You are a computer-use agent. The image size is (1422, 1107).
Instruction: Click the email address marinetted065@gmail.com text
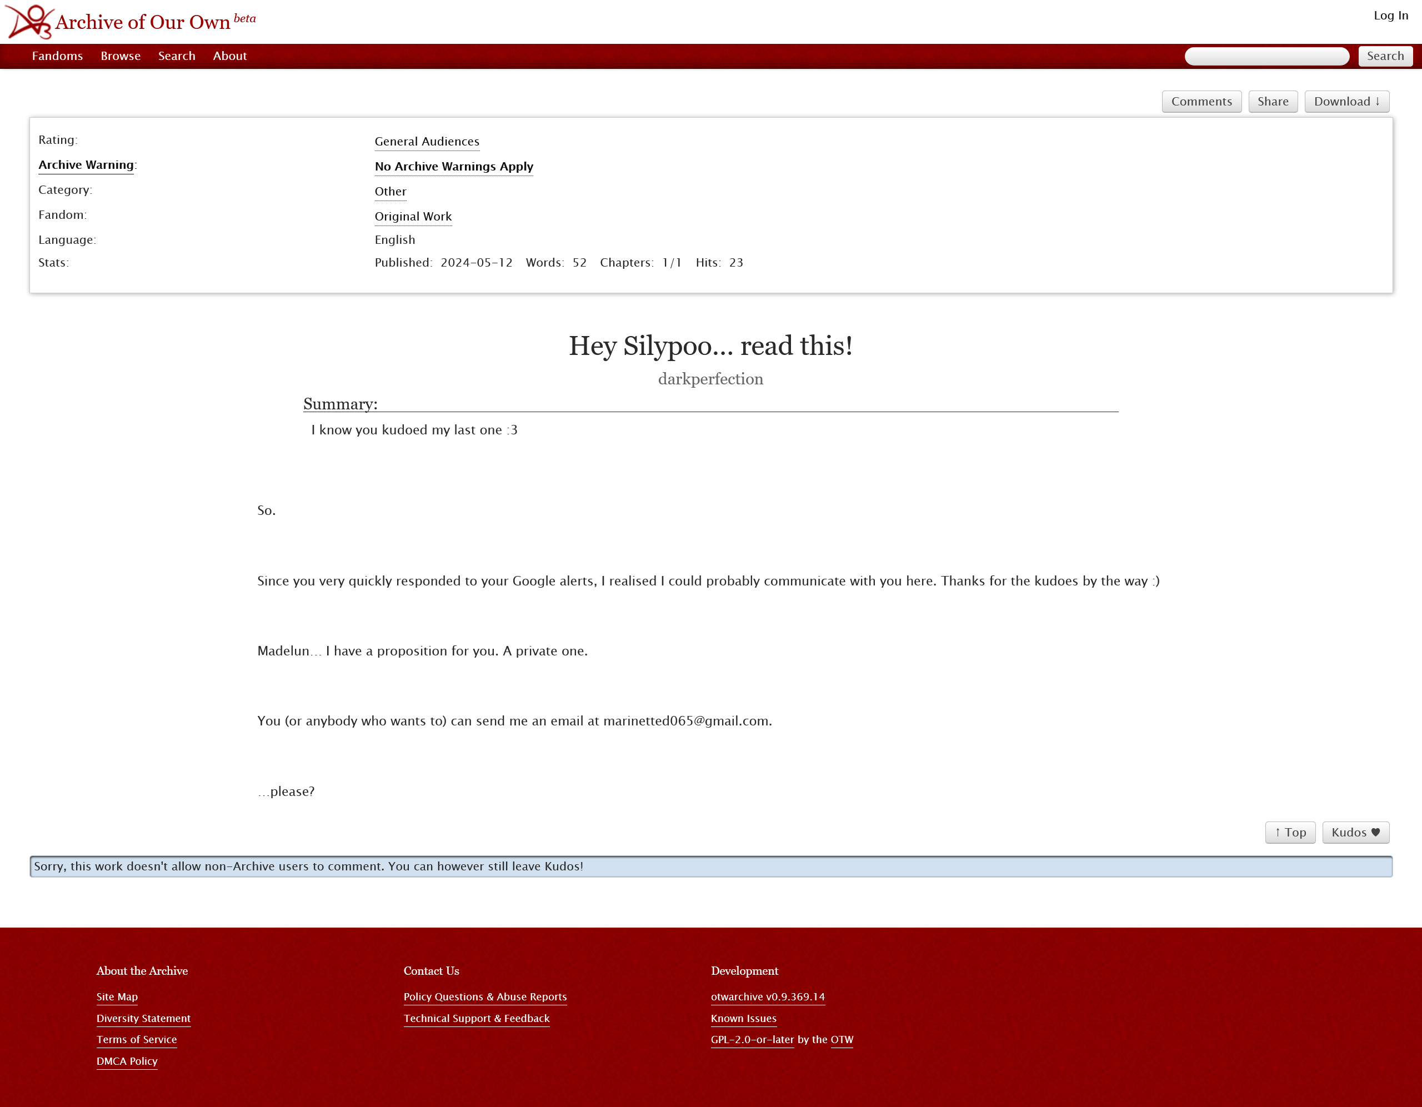[x=686, y=721]
